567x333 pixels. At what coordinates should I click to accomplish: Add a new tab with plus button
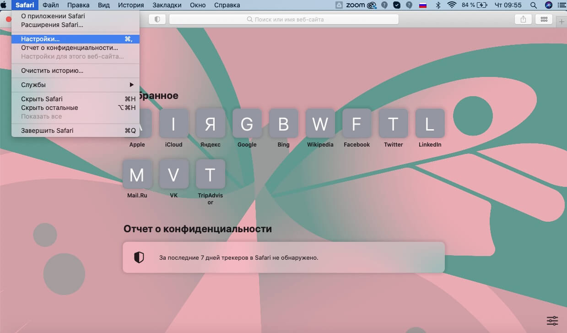[562, 22]
